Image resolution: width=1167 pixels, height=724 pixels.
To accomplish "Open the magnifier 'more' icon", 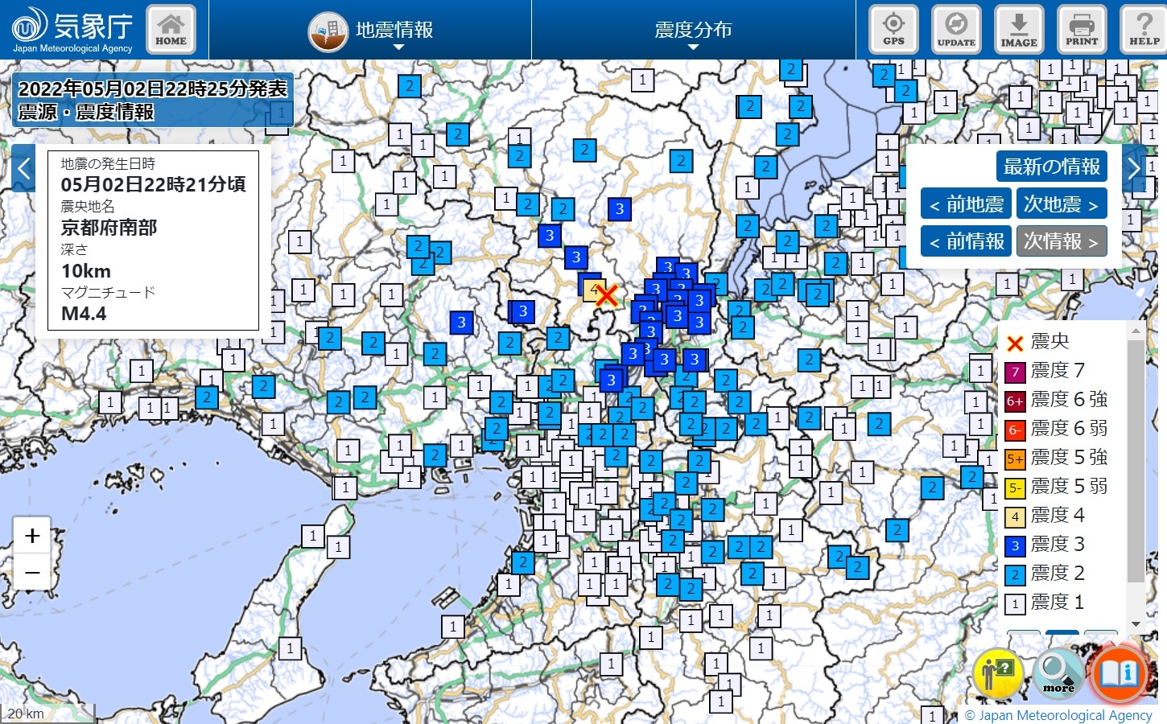I will [1058, 673].
